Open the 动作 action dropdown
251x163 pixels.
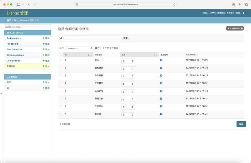pos(80,48)
